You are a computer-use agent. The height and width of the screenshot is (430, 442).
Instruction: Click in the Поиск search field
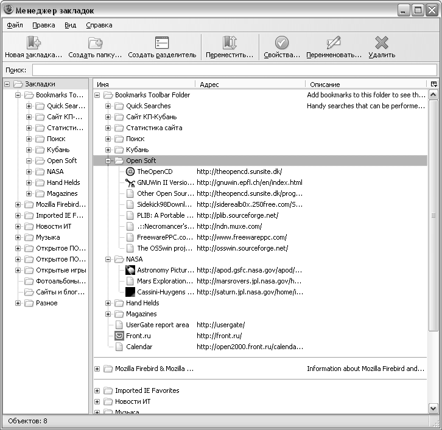[234, 70]
